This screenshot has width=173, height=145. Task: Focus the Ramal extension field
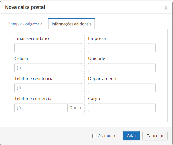coord(75,108)
